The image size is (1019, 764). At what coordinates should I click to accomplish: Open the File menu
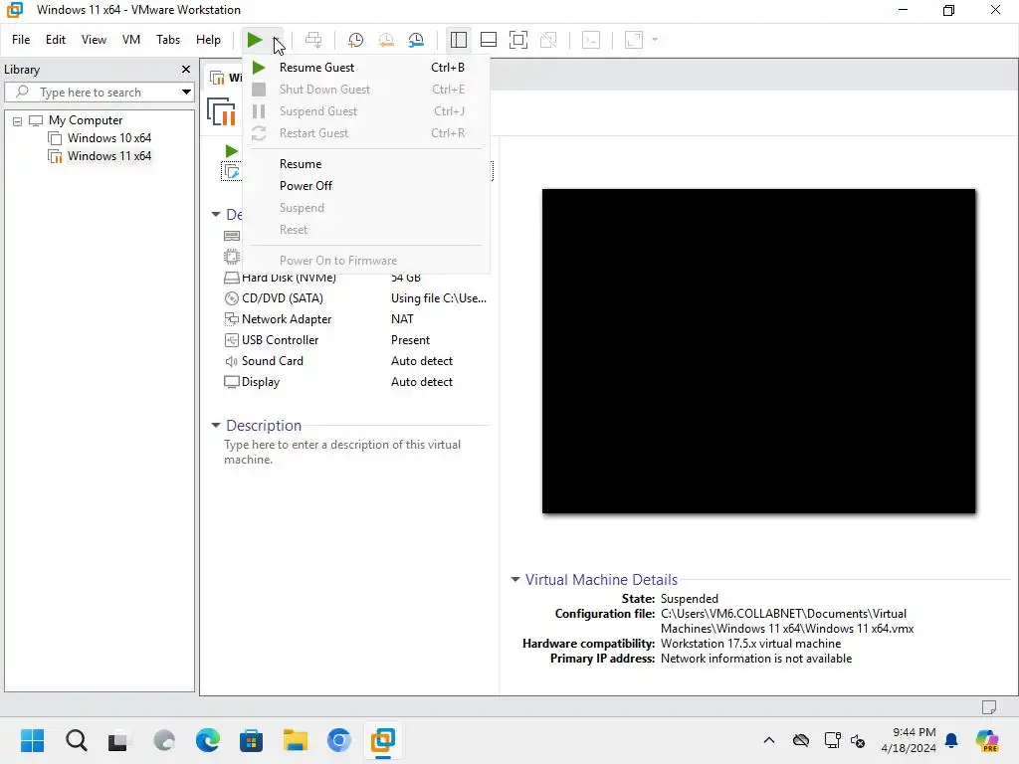tap(21, 40)
